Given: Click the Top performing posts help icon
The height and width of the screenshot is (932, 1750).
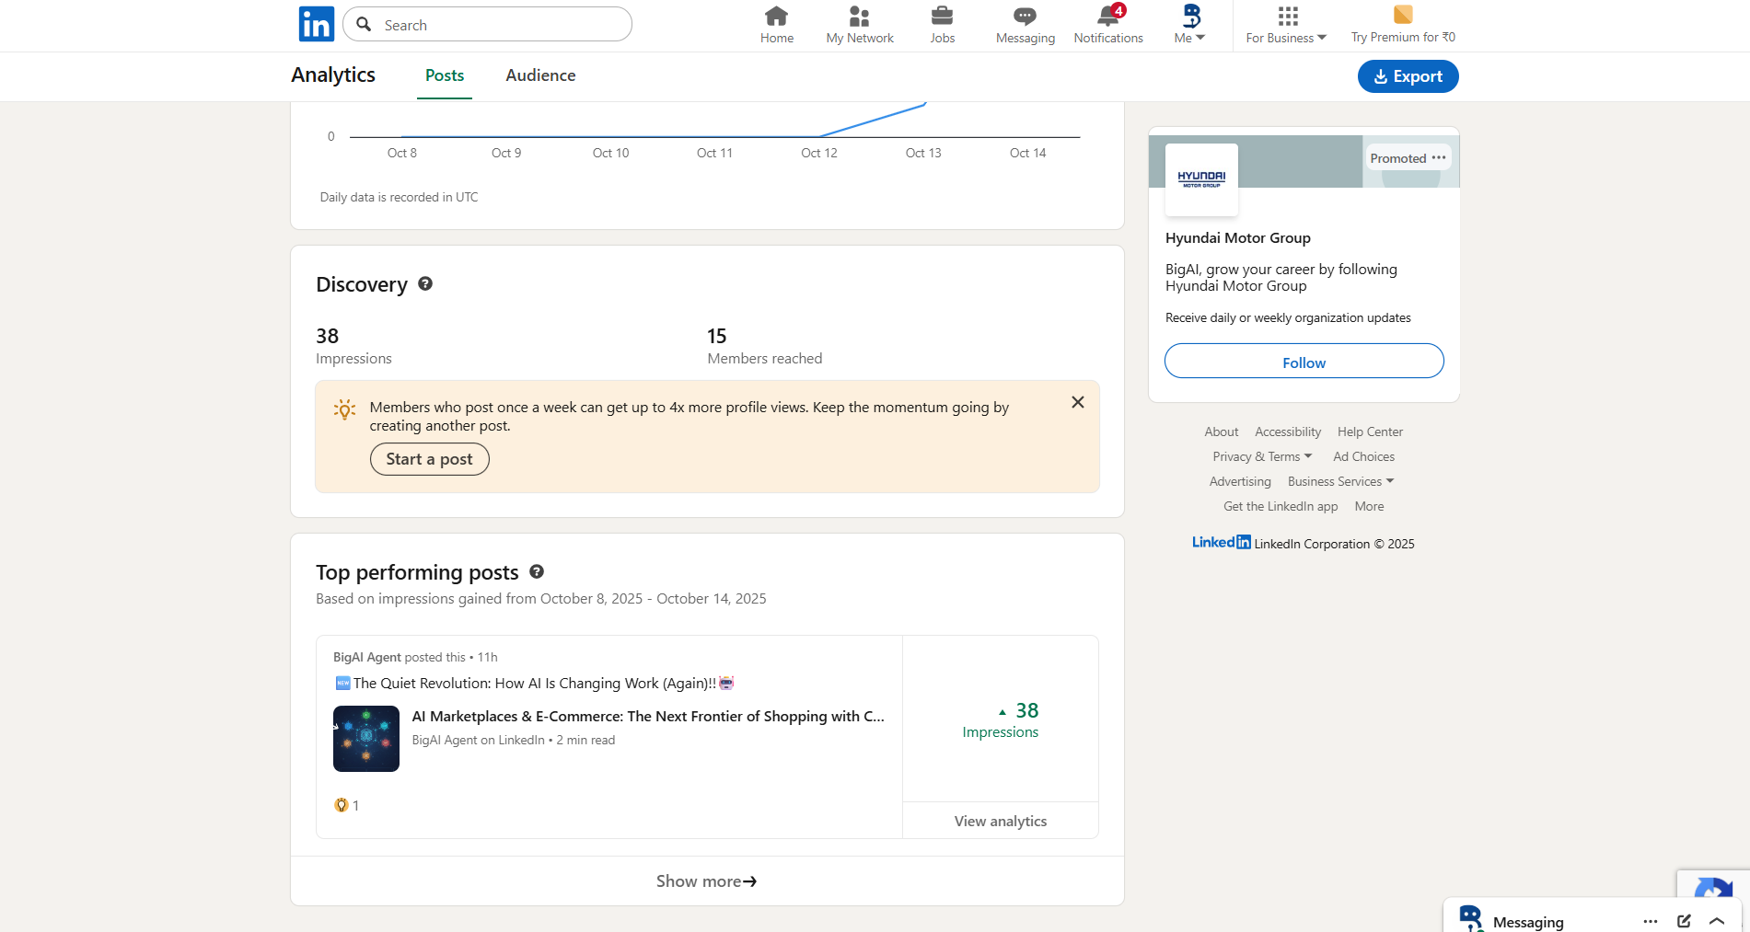Looking at the screenshot, I should (537, 572).
